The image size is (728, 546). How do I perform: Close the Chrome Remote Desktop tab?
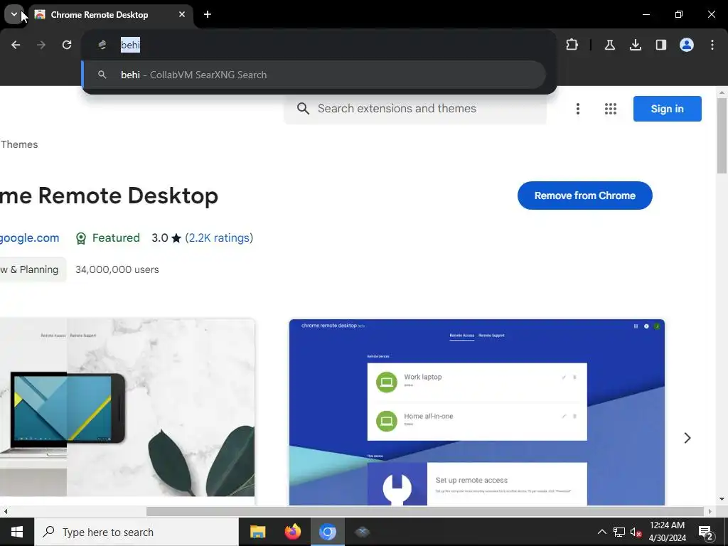[x=182, y=14]
